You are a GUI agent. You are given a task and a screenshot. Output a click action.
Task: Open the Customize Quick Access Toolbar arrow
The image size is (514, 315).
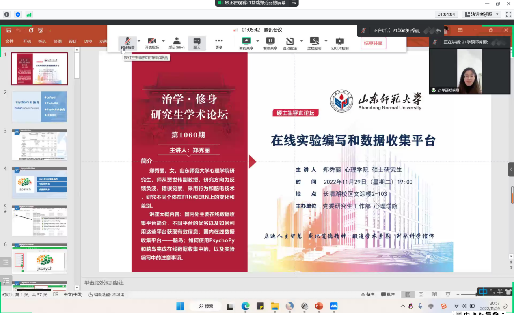pyautogui.click(x=50, y=31)
